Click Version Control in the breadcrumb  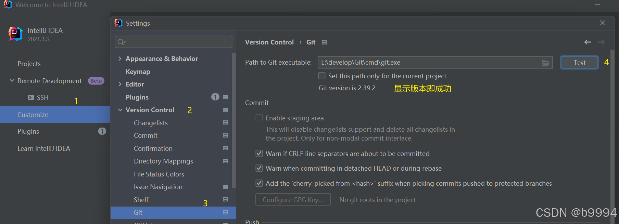point(269,42)
